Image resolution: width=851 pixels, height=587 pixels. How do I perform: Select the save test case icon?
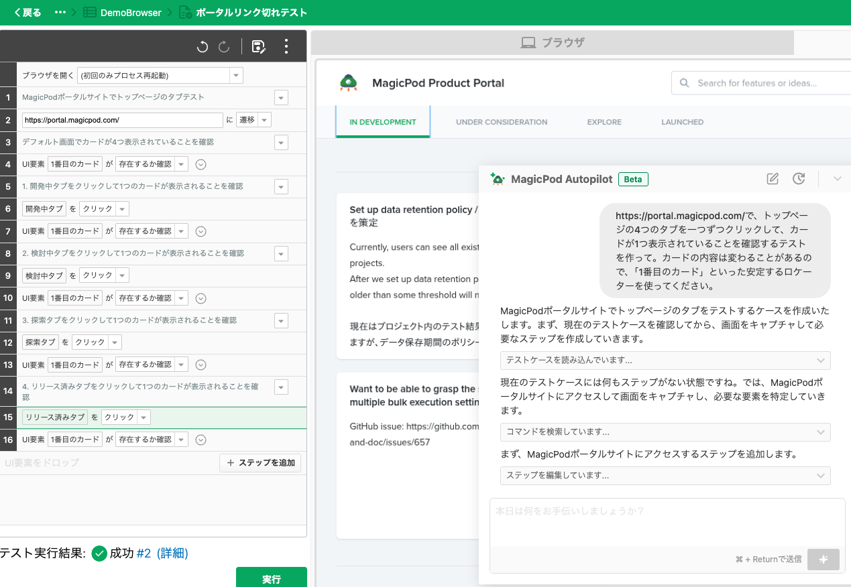(258, 46)
